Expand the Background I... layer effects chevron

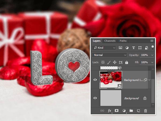[x=149, y=80]
